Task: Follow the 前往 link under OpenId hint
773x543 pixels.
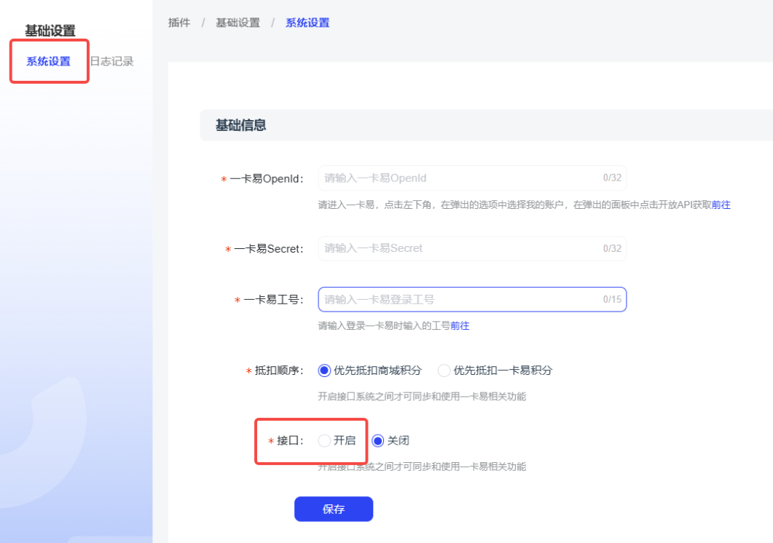Action: (721, 205)
